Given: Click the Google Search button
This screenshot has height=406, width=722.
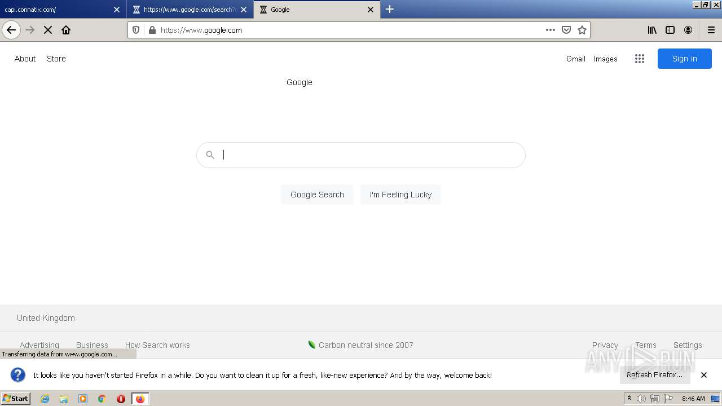Looking at the screenshot, I should [x=317, y=195].
